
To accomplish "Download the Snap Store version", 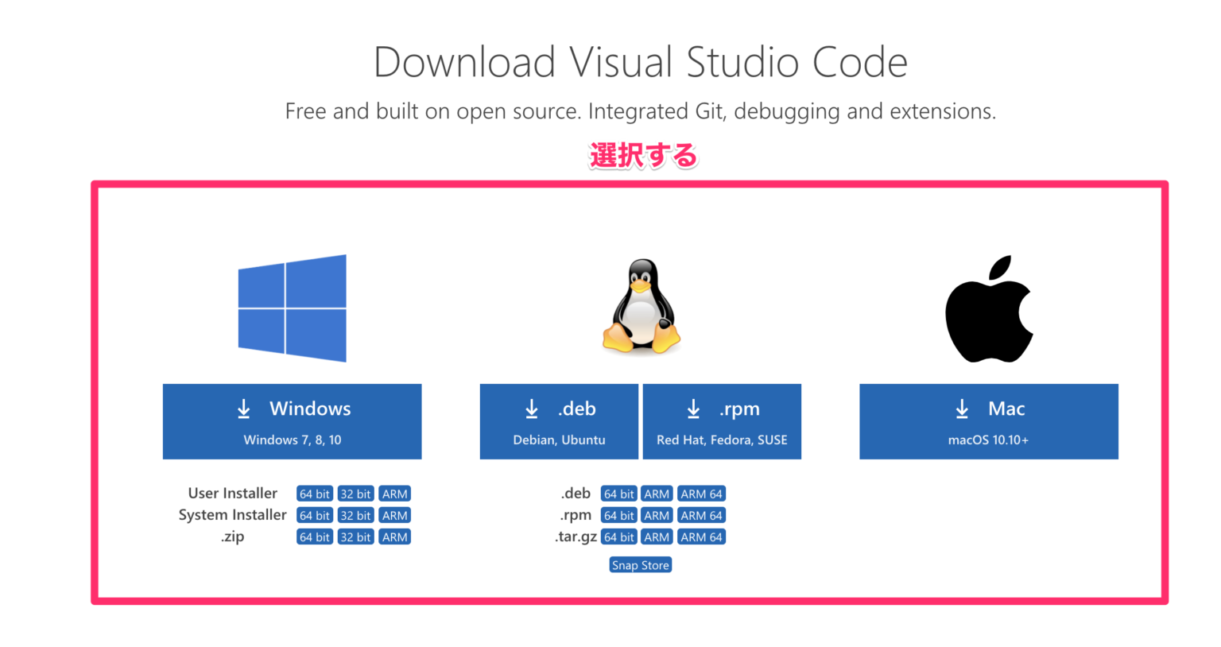I will tap(640, 564).
